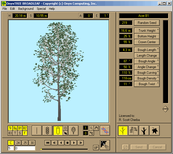The image size is (173, 154).
Task: Open the Background menu
Action: (26, 9)
